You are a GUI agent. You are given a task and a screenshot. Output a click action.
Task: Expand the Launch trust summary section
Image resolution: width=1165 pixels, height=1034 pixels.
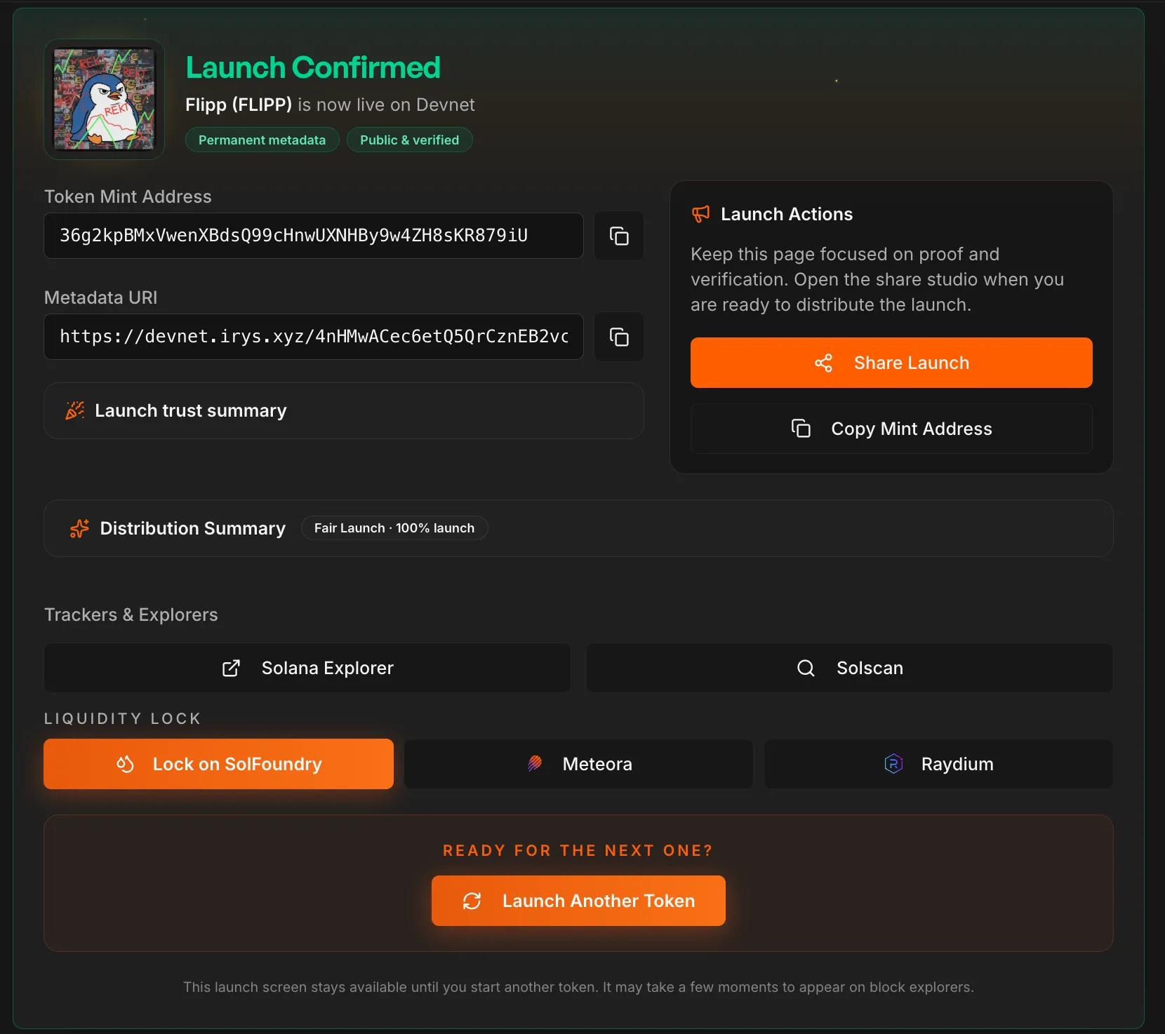click(x=343, y=410)
